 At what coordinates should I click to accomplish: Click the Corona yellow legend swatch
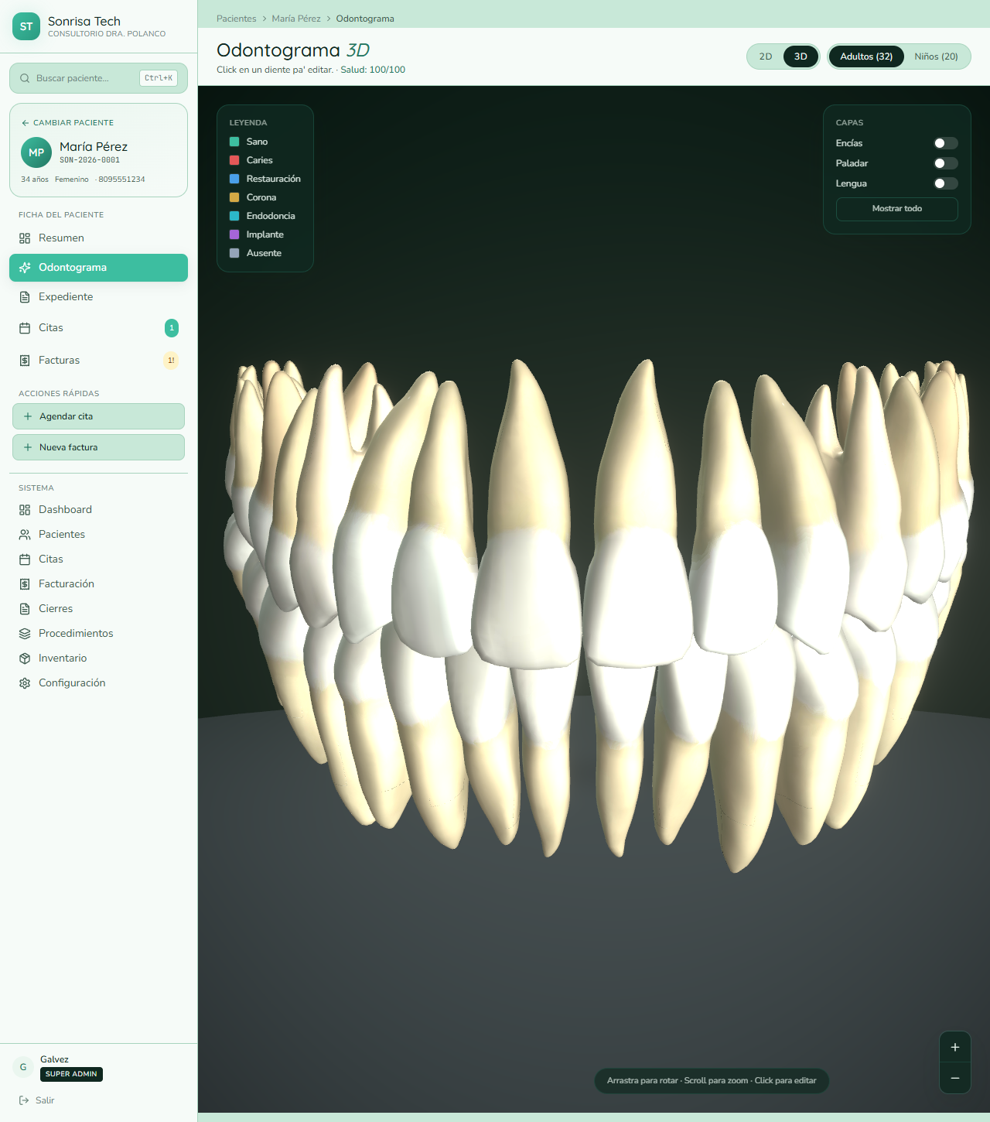pos(234,197)
